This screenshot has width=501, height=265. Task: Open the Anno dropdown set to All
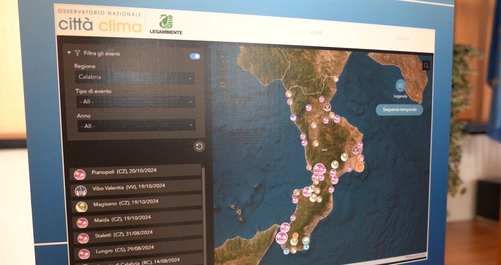coord(134,126)
